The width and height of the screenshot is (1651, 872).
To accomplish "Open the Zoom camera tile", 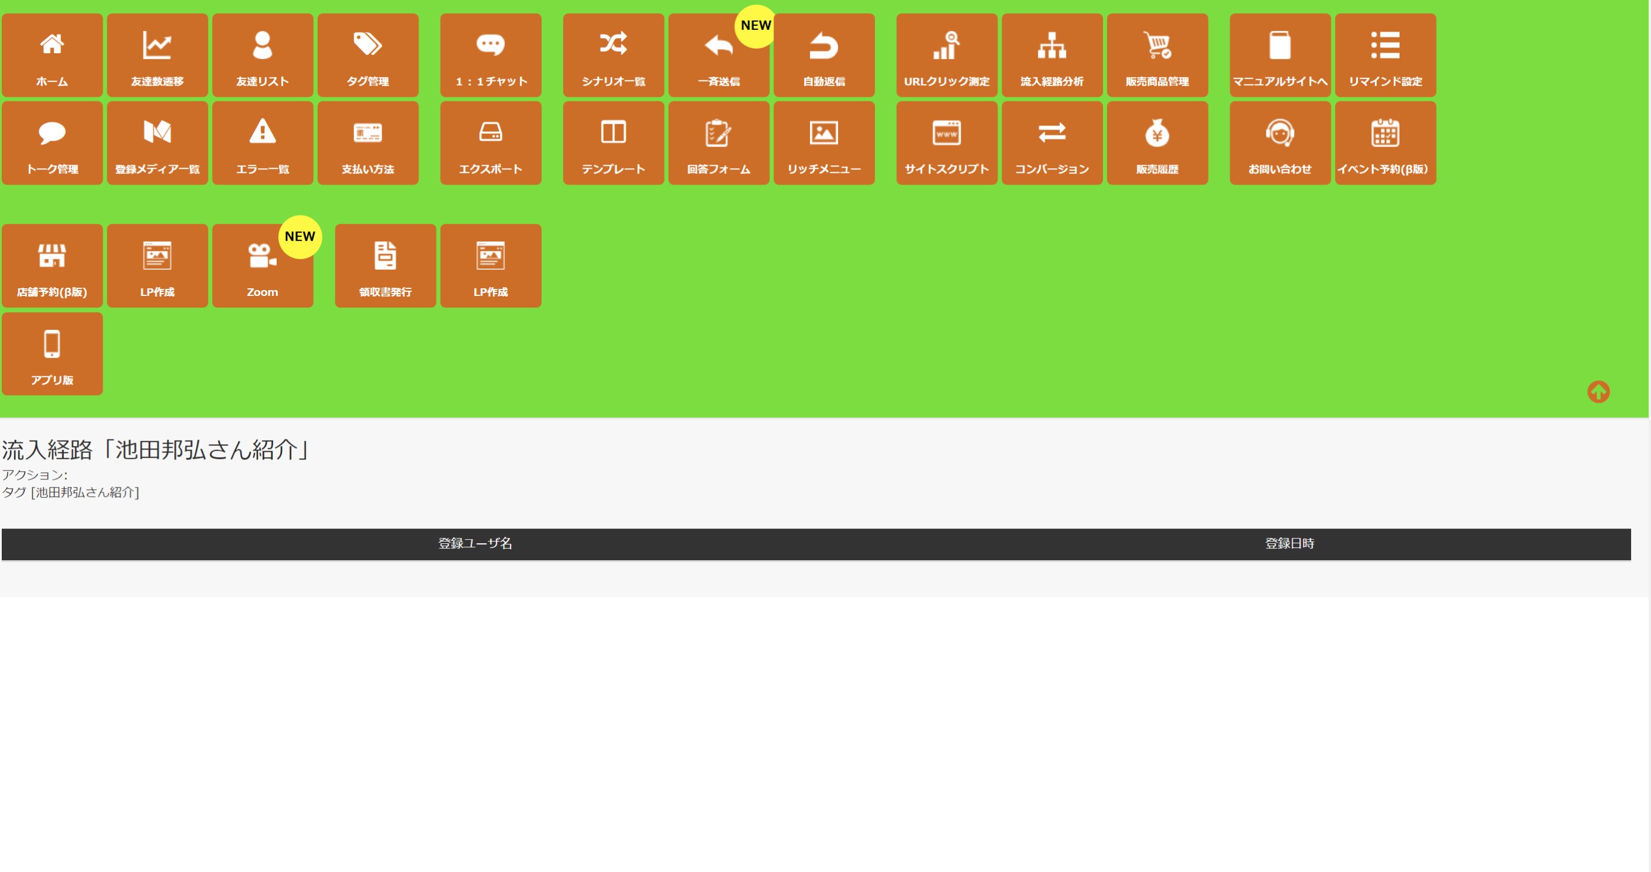I will [x=262, y=266].
